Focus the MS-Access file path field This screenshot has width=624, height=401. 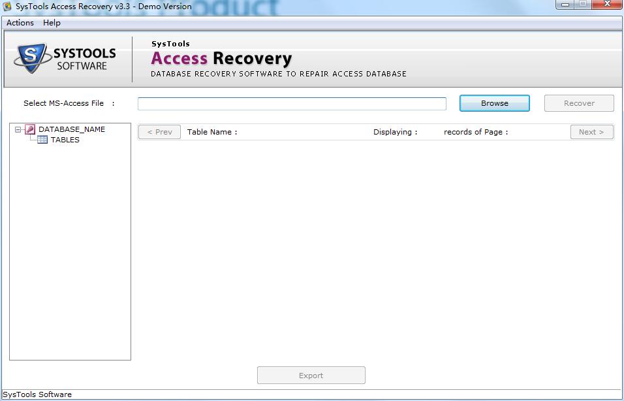pos(292,104)
